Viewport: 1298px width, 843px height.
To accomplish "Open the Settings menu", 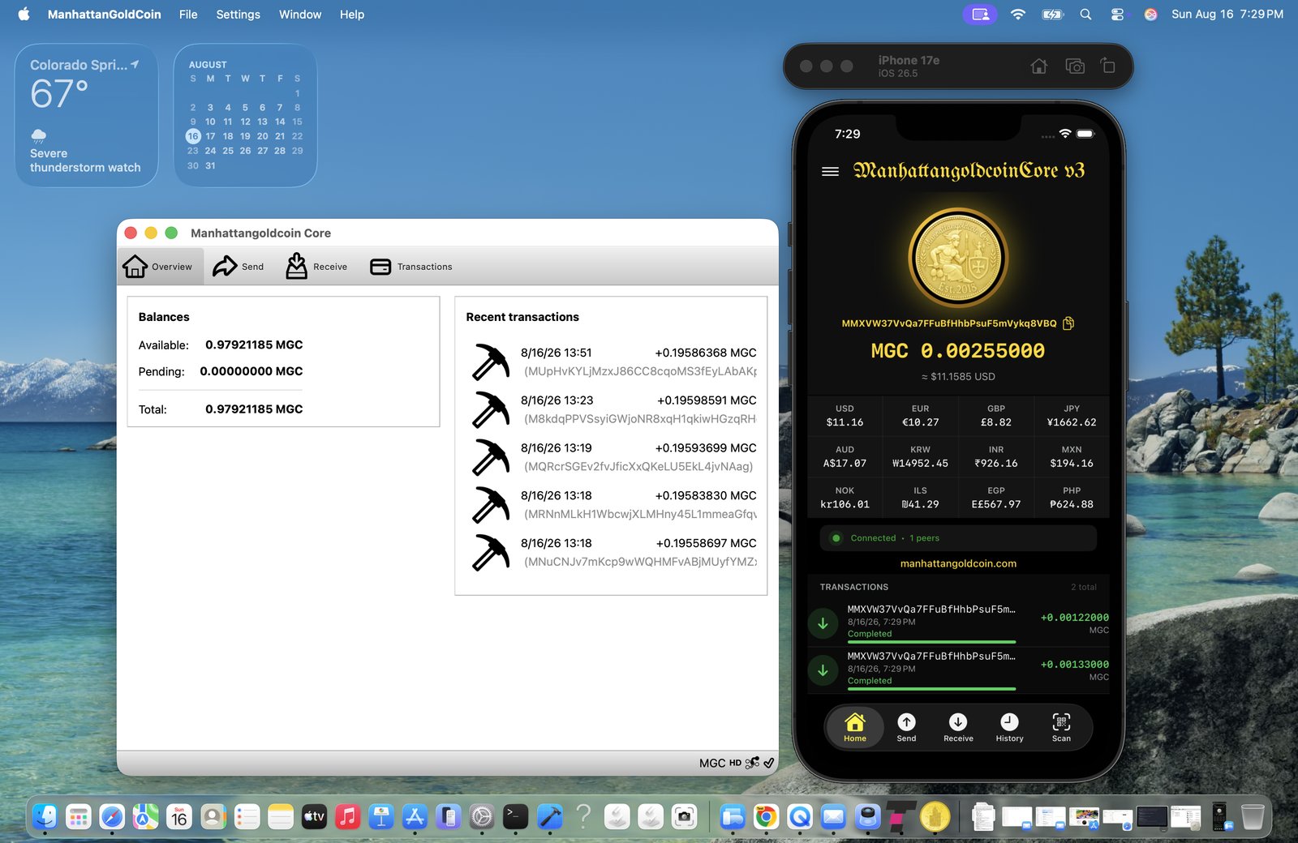I will (x=238, y=15).
